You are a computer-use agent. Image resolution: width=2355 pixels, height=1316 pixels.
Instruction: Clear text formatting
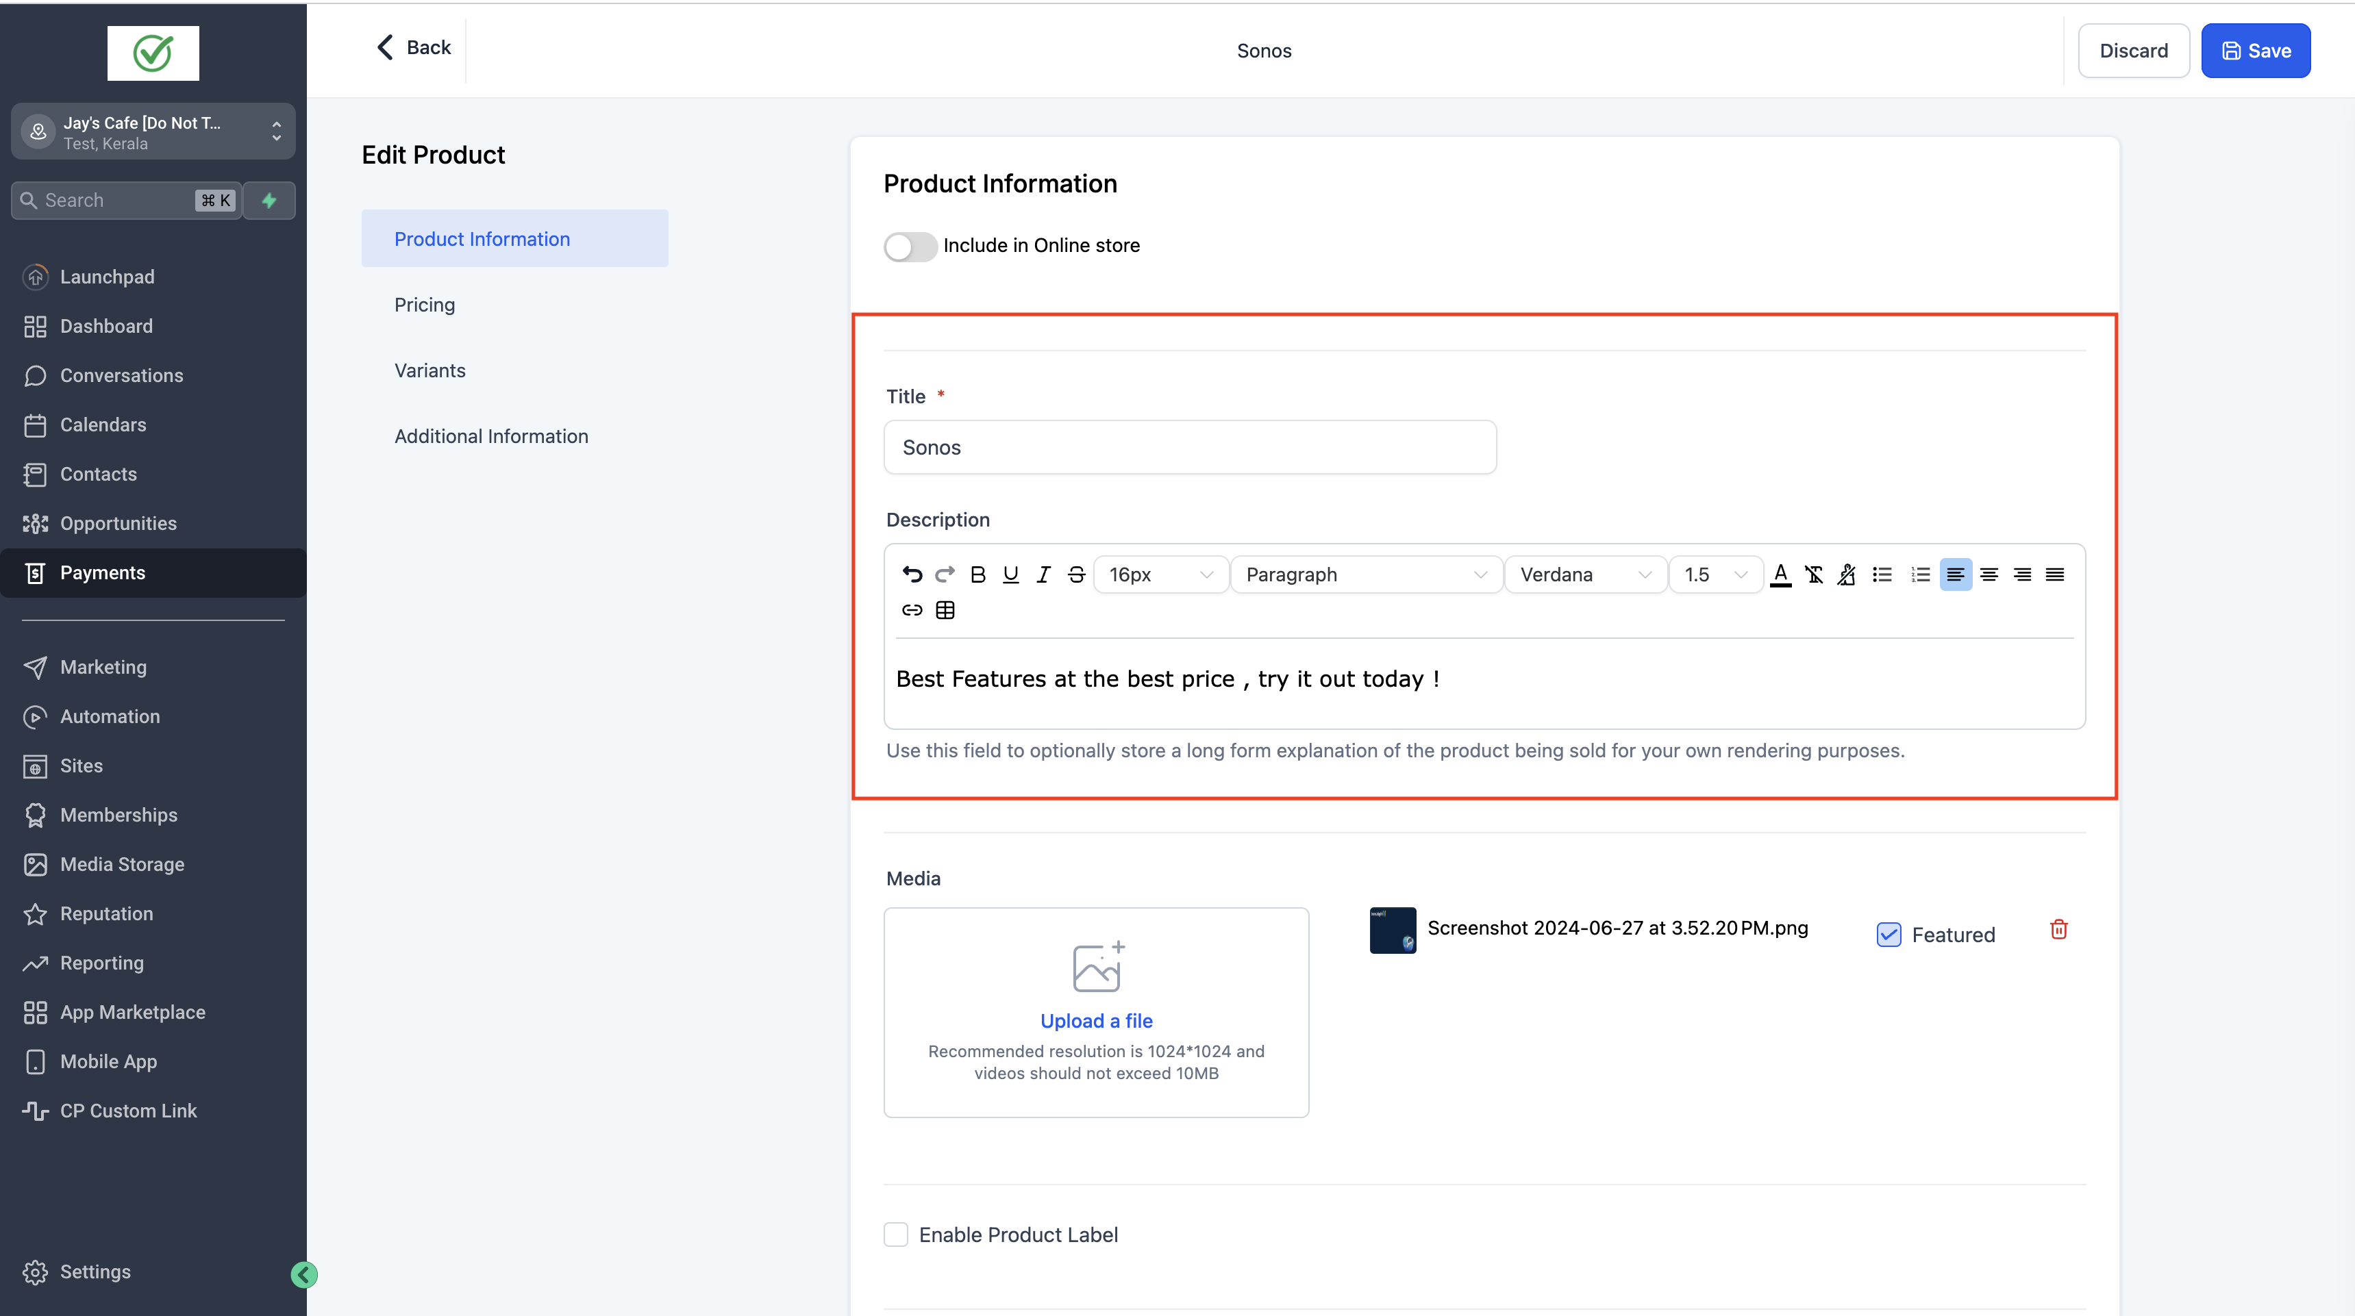(1814, 574)
